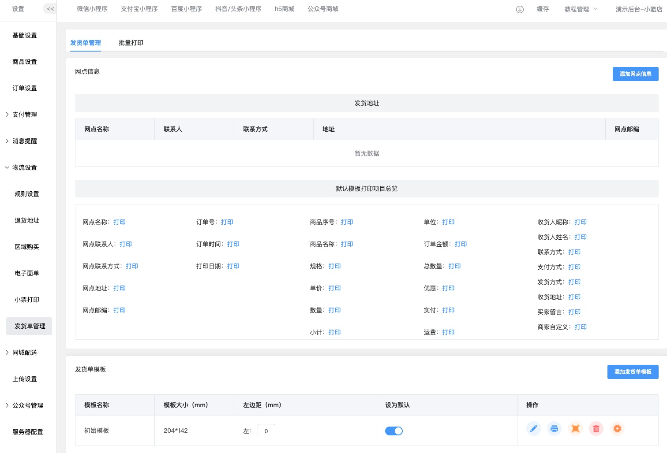Click the pencil edit icon for 初始模板
The width and height of the screenshot is (667, 453).
(x=533, y=429)
